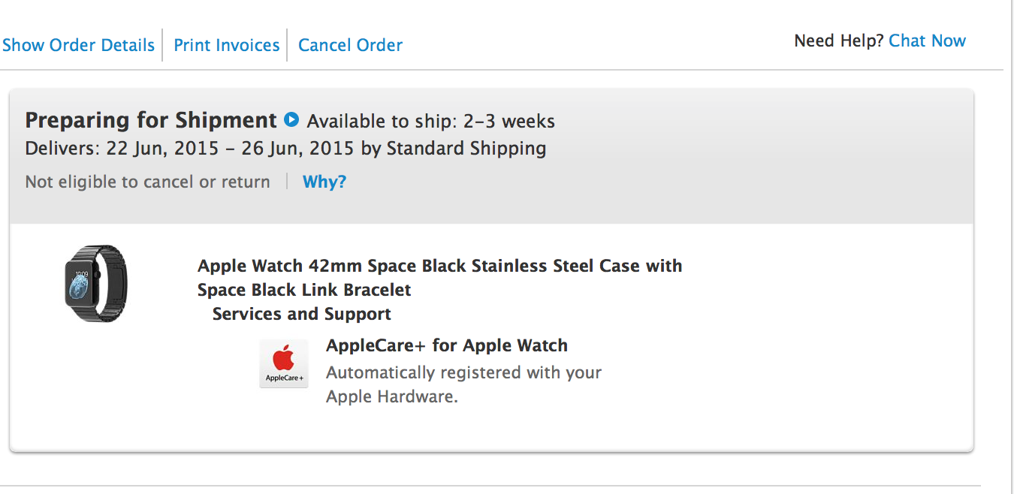Image resolution: width=1014 pixels, height=494 pixels.
Task: Click the Apple Watch 42mm product title
Action: pos(439,266)
